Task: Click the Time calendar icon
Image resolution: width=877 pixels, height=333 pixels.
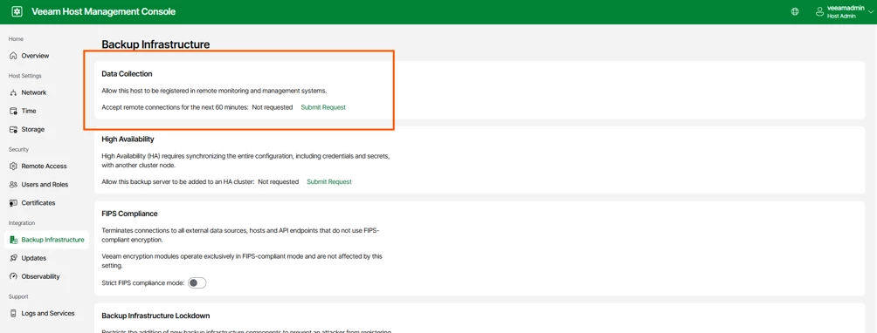Action: (13, 111)
